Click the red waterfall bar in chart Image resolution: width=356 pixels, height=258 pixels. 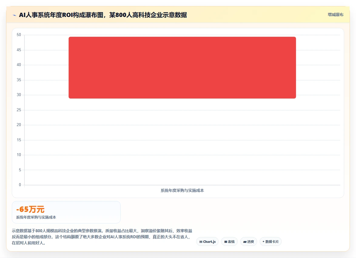click(182, 68)
